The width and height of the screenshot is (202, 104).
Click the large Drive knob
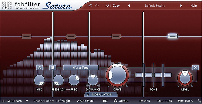tap(117, 75)
